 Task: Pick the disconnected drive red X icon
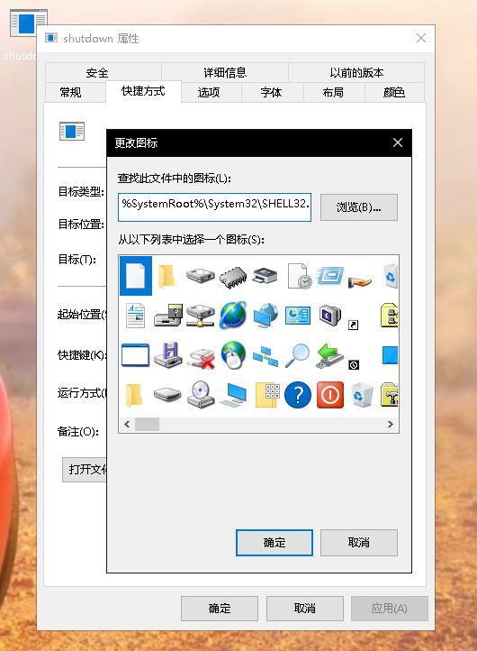201,357
